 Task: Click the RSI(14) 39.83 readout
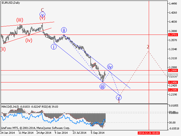tap(50, 107)
